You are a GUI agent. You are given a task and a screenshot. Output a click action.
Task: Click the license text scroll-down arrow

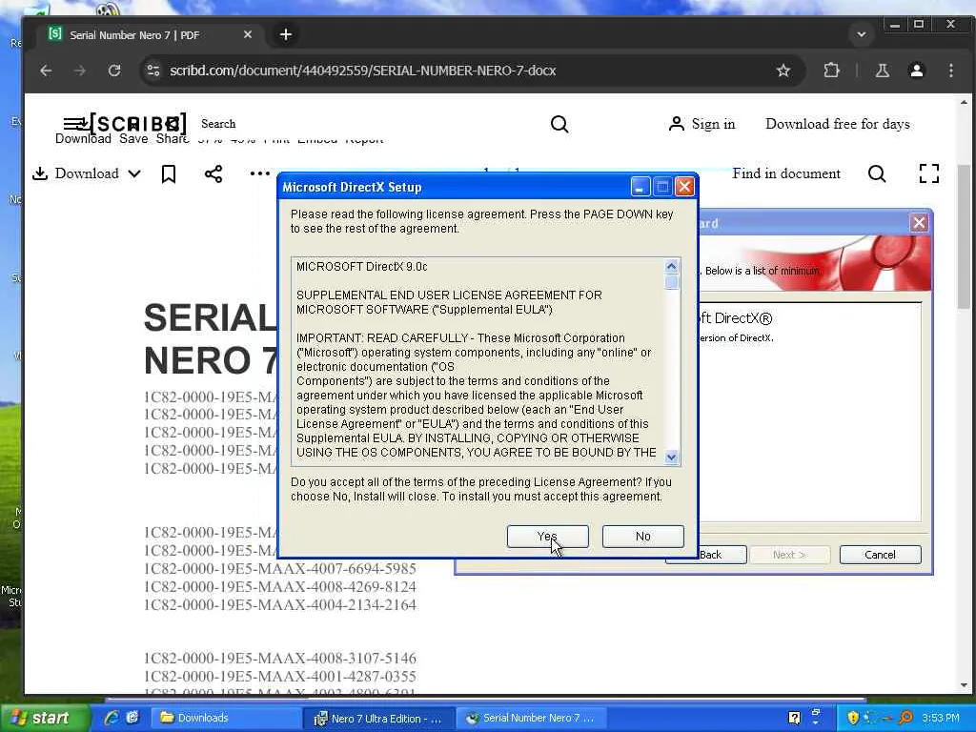pos(671,457)
